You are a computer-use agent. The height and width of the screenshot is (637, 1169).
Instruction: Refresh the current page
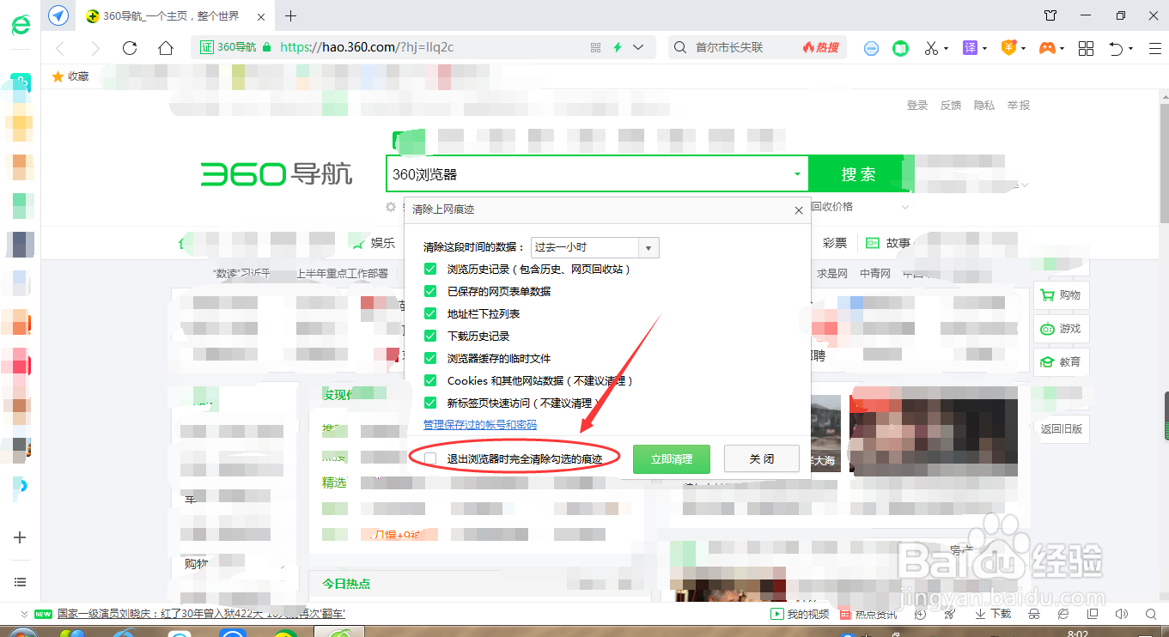click(x=130, y=48)
